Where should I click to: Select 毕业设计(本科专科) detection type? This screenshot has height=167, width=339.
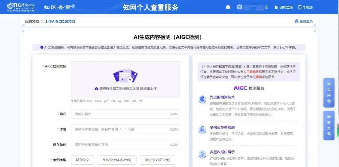pos(117,160)
